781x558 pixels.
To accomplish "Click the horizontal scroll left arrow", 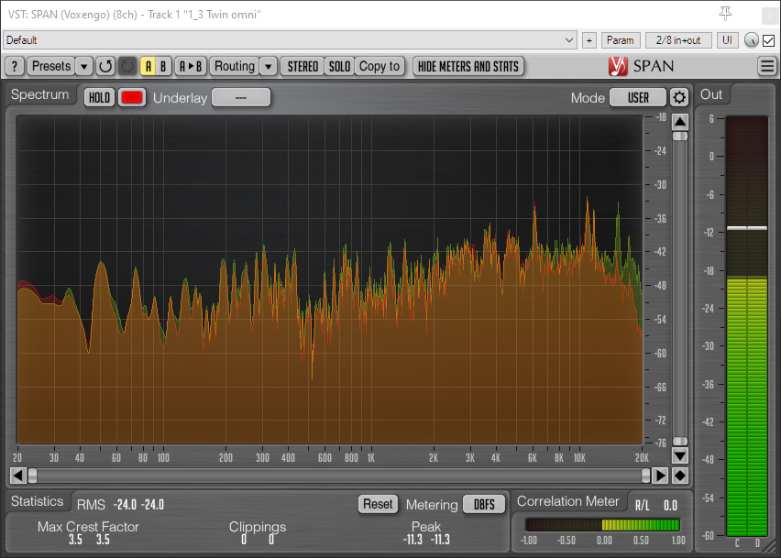I will tap(17, 475).
